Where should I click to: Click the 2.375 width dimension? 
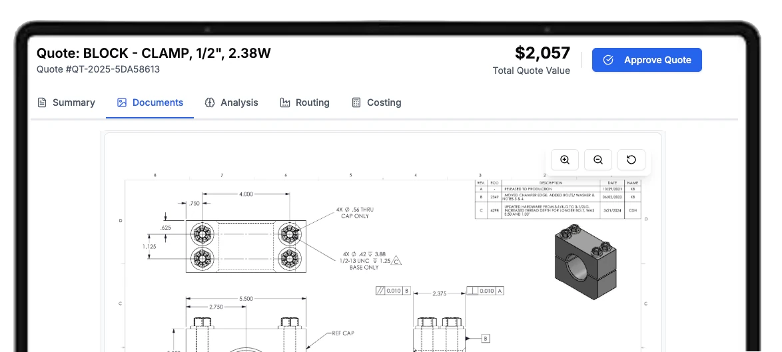[439, 293]
